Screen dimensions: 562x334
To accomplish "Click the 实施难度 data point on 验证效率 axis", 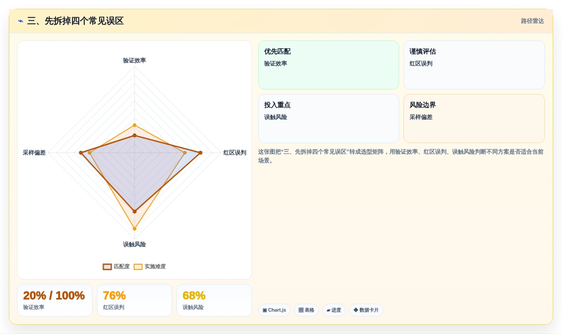I will point(134,125).
